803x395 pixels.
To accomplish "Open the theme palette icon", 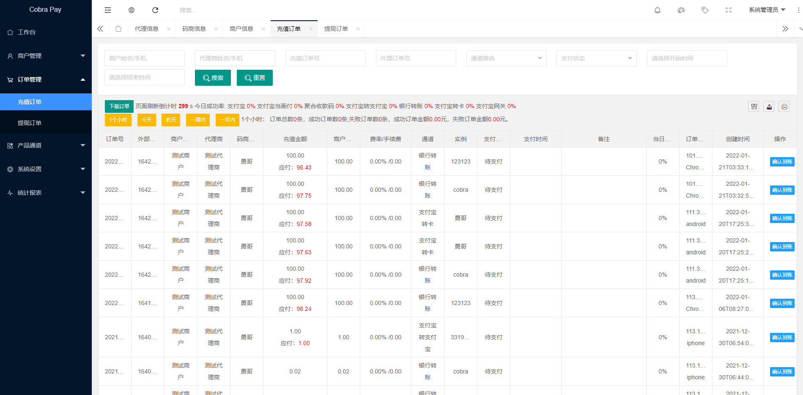I will (x=681, y=10).
